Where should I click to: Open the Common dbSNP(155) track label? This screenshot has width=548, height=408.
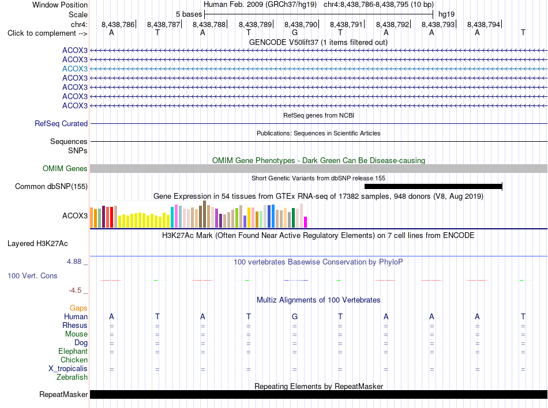pyautogui.click(x=51, y=186)
